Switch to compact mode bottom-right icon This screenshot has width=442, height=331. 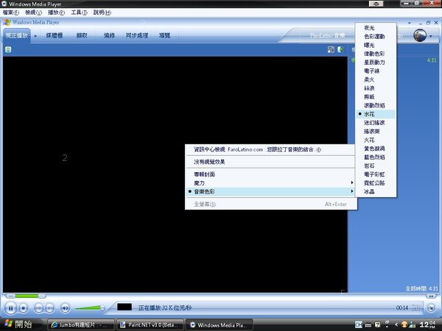(x=431, y=308)
